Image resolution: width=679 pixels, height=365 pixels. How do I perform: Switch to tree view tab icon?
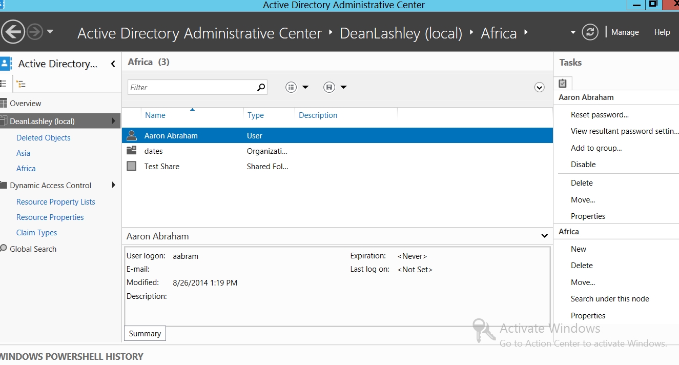tap(21, 84)
